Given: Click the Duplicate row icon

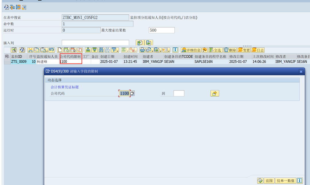Looking at the screenshot, I should [x=80, y=50].
